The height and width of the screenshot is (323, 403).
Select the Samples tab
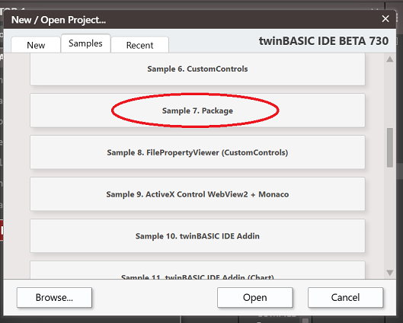85,43
